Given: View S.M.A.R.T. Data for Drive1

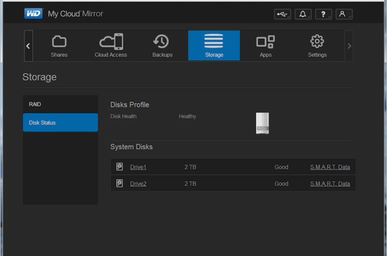Looking at the screenshot, I should (330, 167).
